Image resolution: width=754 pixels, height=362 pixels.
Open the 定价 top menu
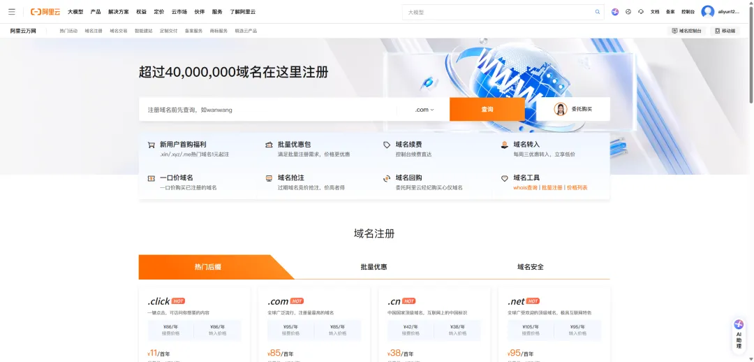158,12
